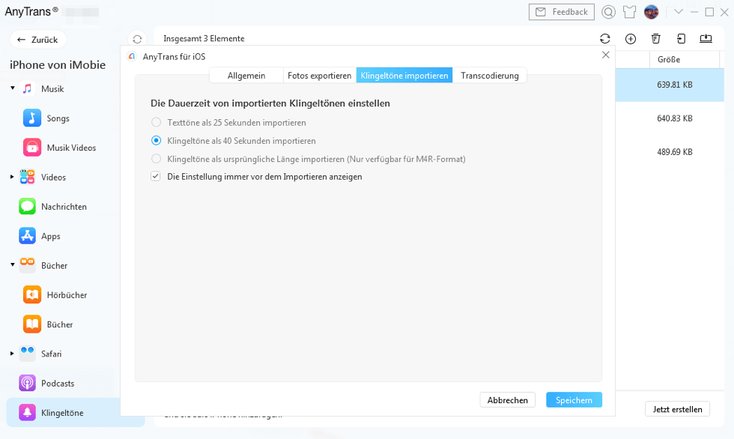This screenshot has height=439, width=734.
Task: Open Musik Videos in sidebar
Action: click(59, 148)
